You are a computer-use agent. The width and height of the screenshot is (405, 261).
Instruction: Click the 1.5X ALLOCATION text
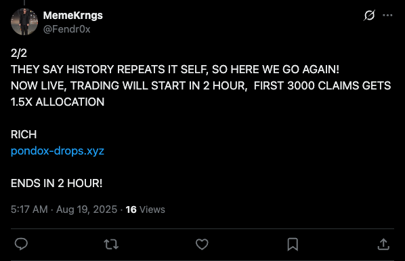(x=58, y=102)
